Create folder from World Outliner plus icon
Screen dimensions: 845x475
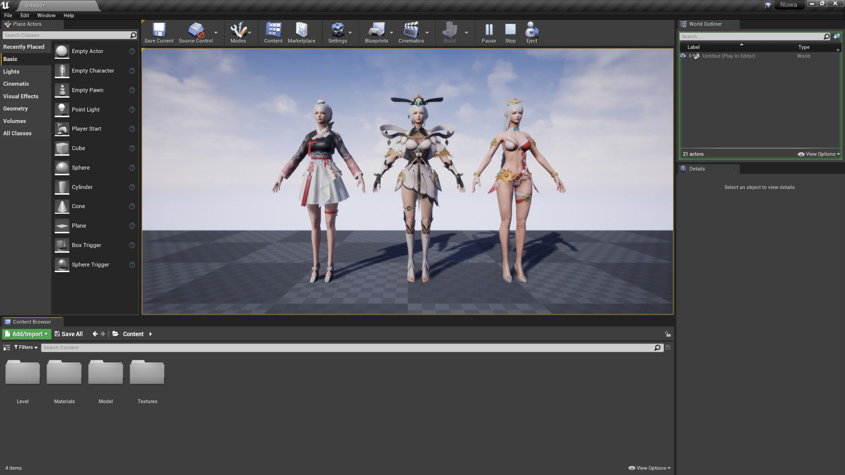point(837,37)
